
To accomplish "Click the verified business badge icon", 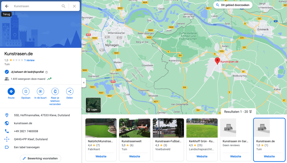I will pos(7,72).
